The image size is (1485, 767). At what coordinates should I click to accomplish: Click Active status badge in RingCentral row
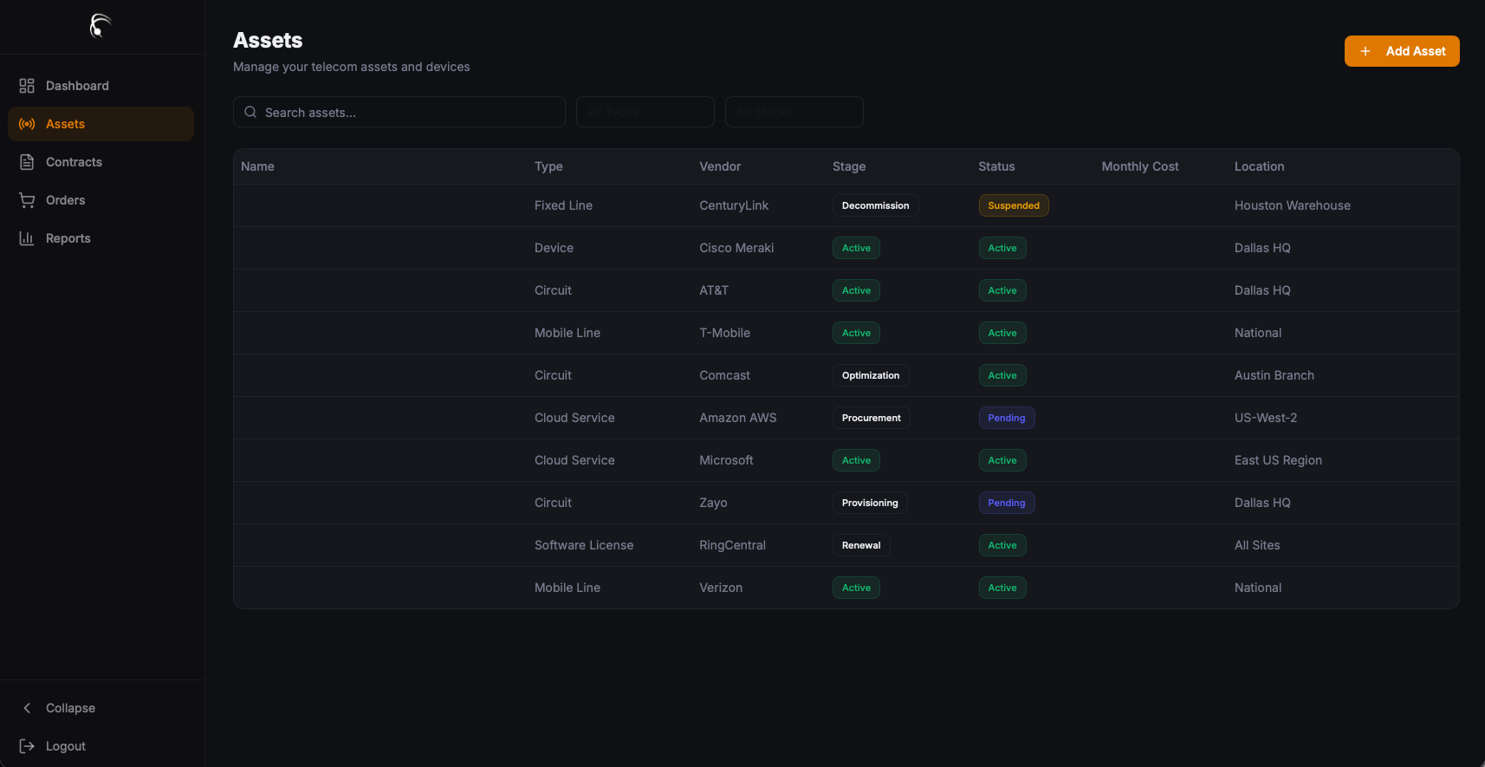click(1002, 545)
